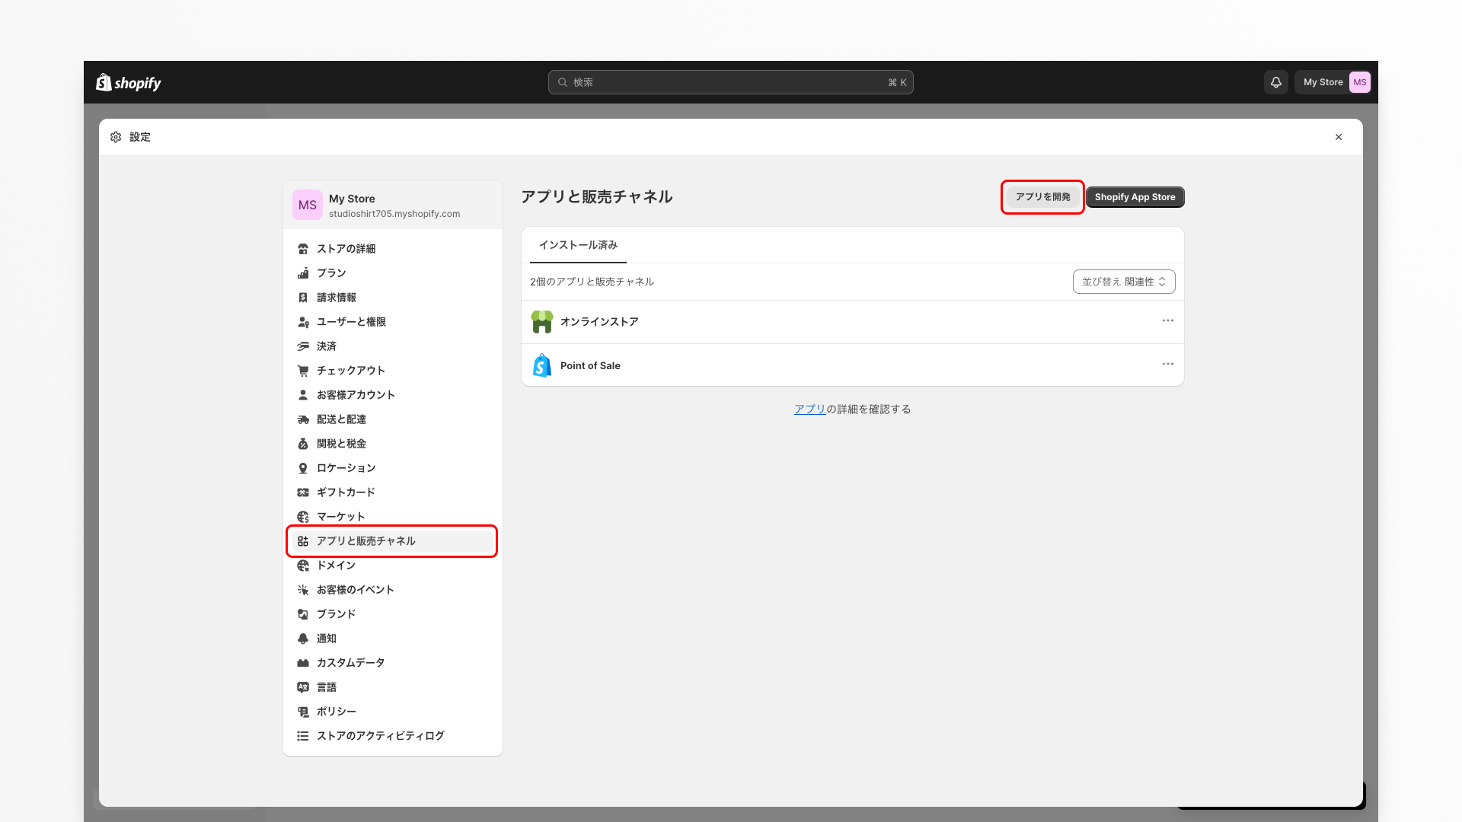Click the ポリシー document icon
This screenshot has width=1462, height=822.
[x=303, y=712]
